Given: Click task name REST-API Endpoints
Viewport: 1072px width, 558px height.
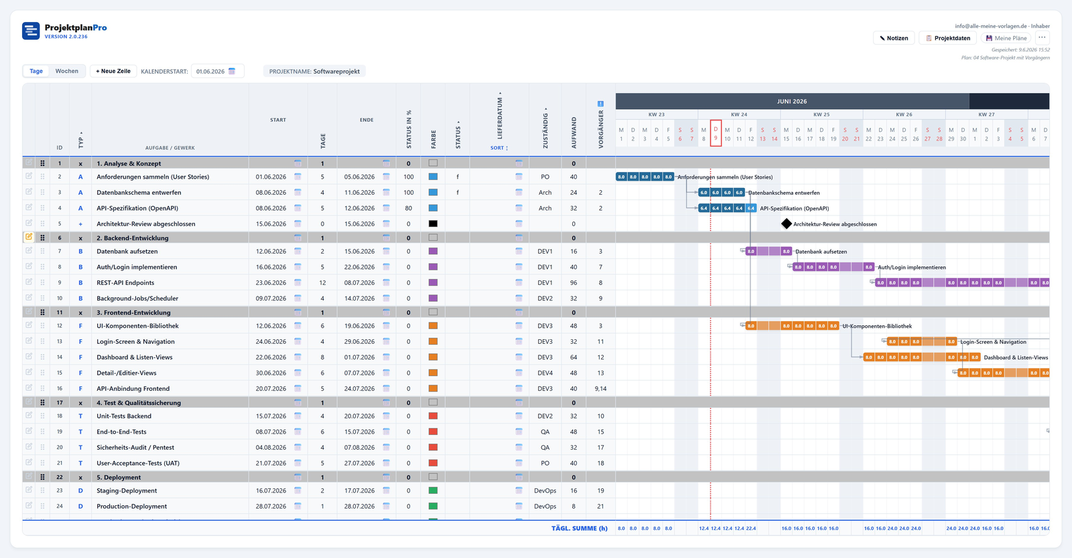Looking at the screenshot, I should [x=125, y=283].
